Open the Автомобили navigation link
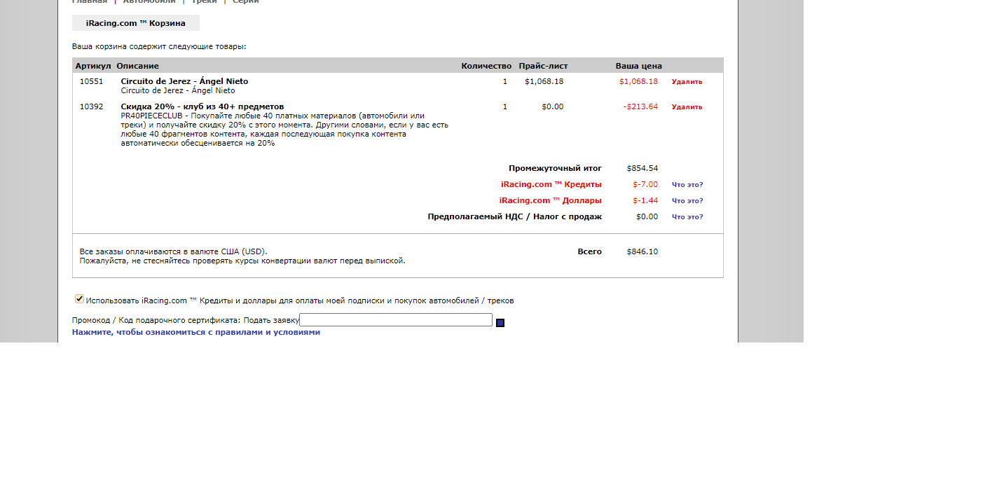 [x=149, y=1]
